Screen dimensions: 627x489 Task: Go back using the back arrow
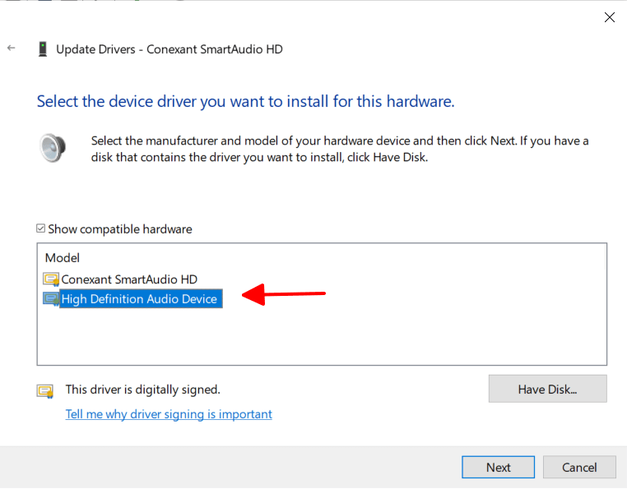point(12,48)
